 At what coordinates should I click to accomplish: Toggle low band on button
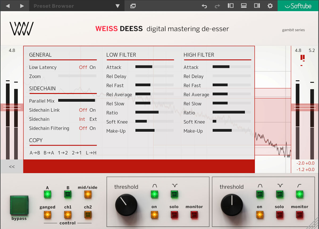(x=154, y=214)
